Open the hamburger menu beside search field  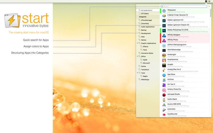pos(209,6)
